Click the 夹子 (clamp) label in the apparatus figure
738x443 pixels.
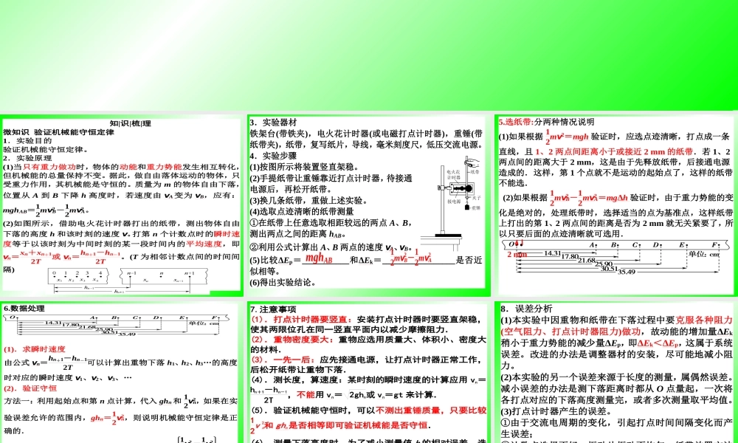476,199
